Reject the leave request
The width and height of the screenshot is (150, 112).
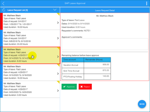coord(85,87)
